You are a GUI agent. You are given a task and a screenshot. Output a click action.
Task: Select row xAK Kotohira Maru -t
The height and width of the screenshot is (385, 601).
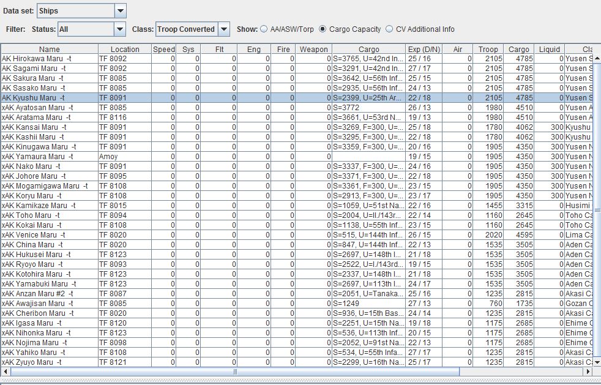[297, 274]
